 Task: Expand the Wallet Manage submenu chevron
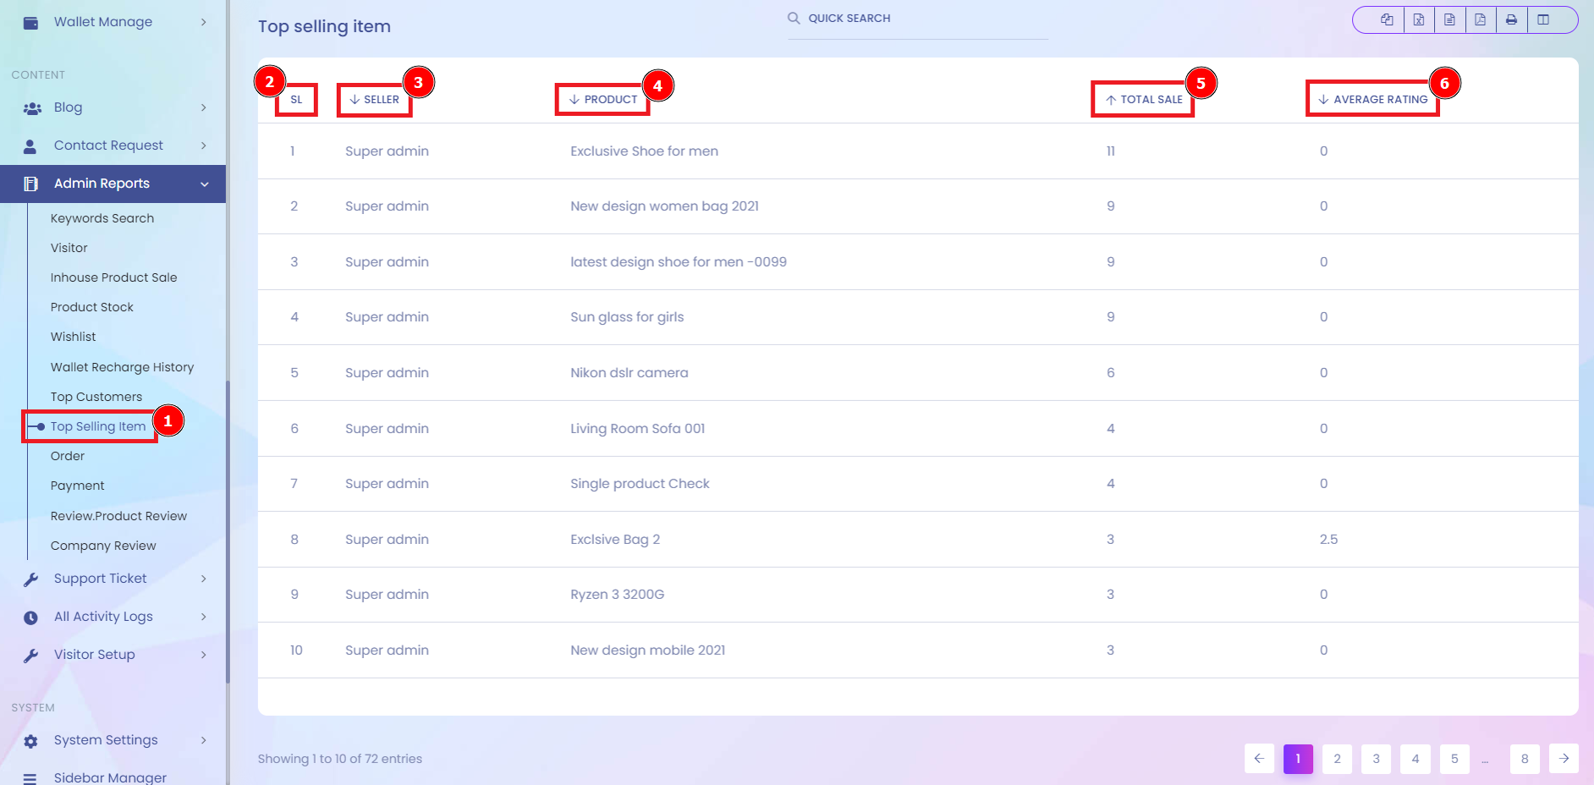204,22
